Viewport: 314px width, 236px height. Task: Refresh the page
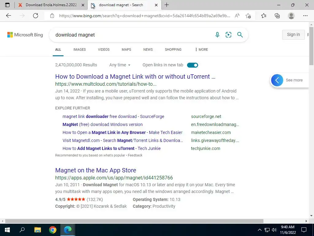coord(36,16)
